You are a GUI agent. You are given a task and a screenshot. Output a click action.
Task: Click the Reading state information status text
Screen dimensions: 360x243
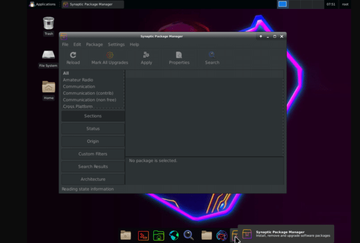(88, 189)
